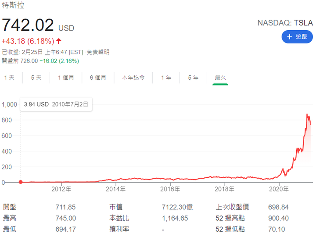
Task: Click the 市值 value 7122.30億
Action: tap(177, 207)
